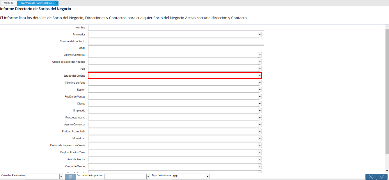The width and height of the screenshot is (389, 180).
Task: Click the vertical scrollbar thumb
Action: pos(387,91)
